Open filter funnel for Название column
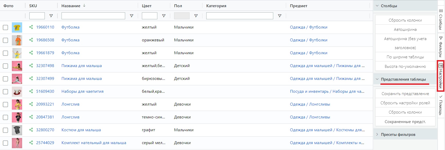 coord(132,16)
